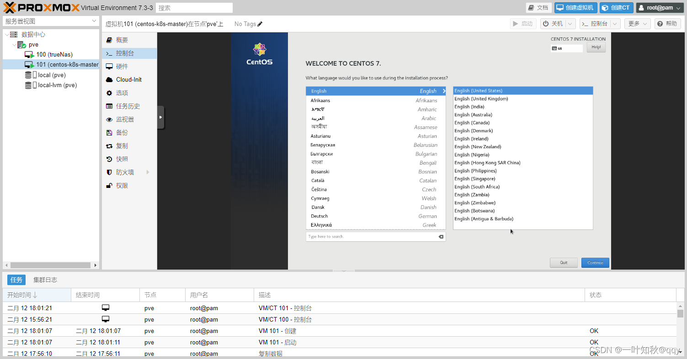Click the tree scrollbar right arrow
Viewport: 687px width, 359px height.
coord(96,265)
